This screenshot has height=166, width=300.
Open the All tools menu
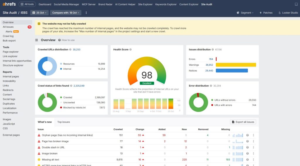[x=27, y=4]
